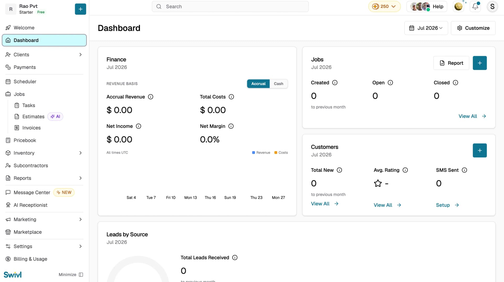
Task: Focus the Search field
Action: 230,7
